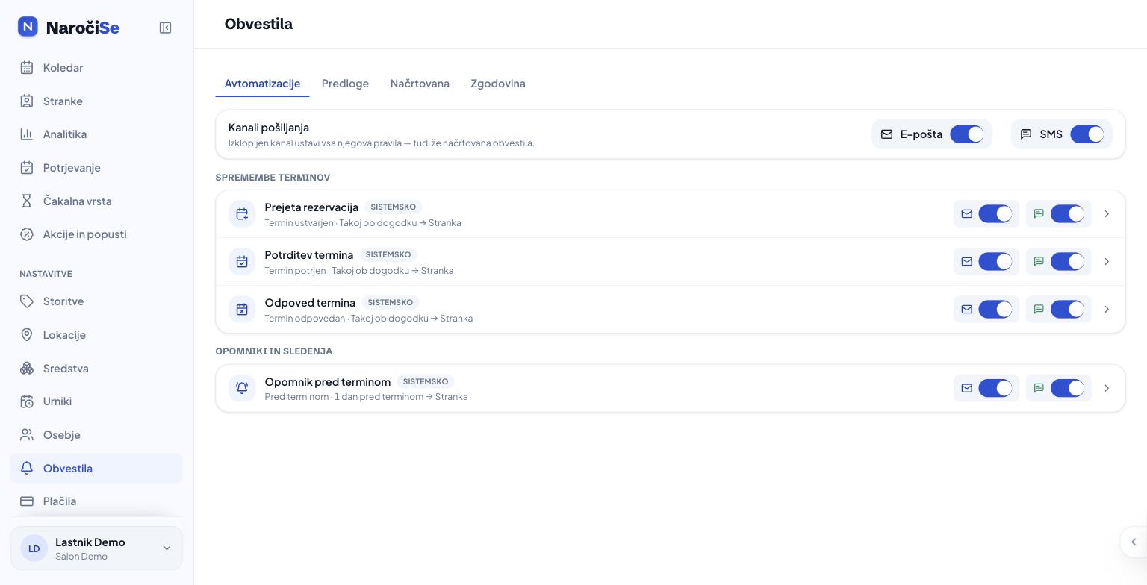Open Koledar via its calendar icon
This screenshot has width=1147, height=585.
pyautogui.click(x=27, y=68)
